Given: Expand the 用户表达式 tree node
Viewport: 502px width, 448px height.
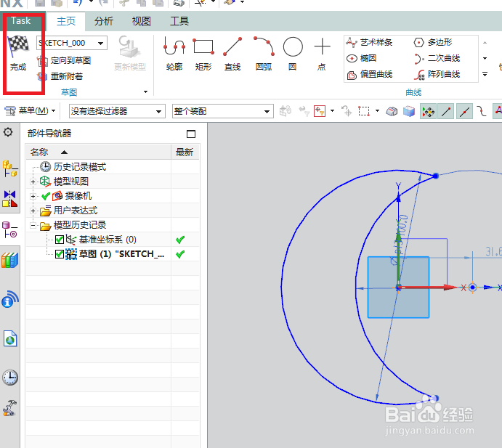Looking at the screenshot, I should click(33, 211).
